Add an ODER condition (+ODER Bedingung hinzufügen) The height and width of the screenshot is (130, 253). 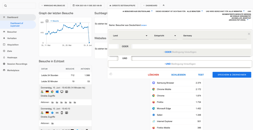point(180,52)
